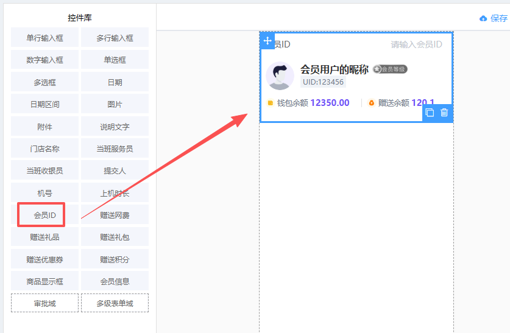Image resolution: width=510 pixels, height=333 pixels.
Task: Click the UID:123456 label
Action: pyautogui.click(x=323, y=82)
